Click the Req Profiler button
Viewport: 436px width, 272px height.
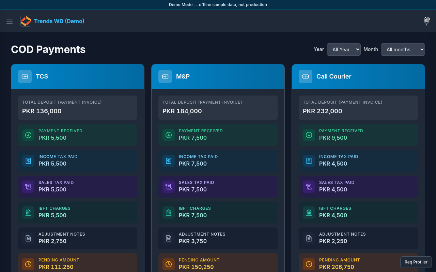pos(416,262)
